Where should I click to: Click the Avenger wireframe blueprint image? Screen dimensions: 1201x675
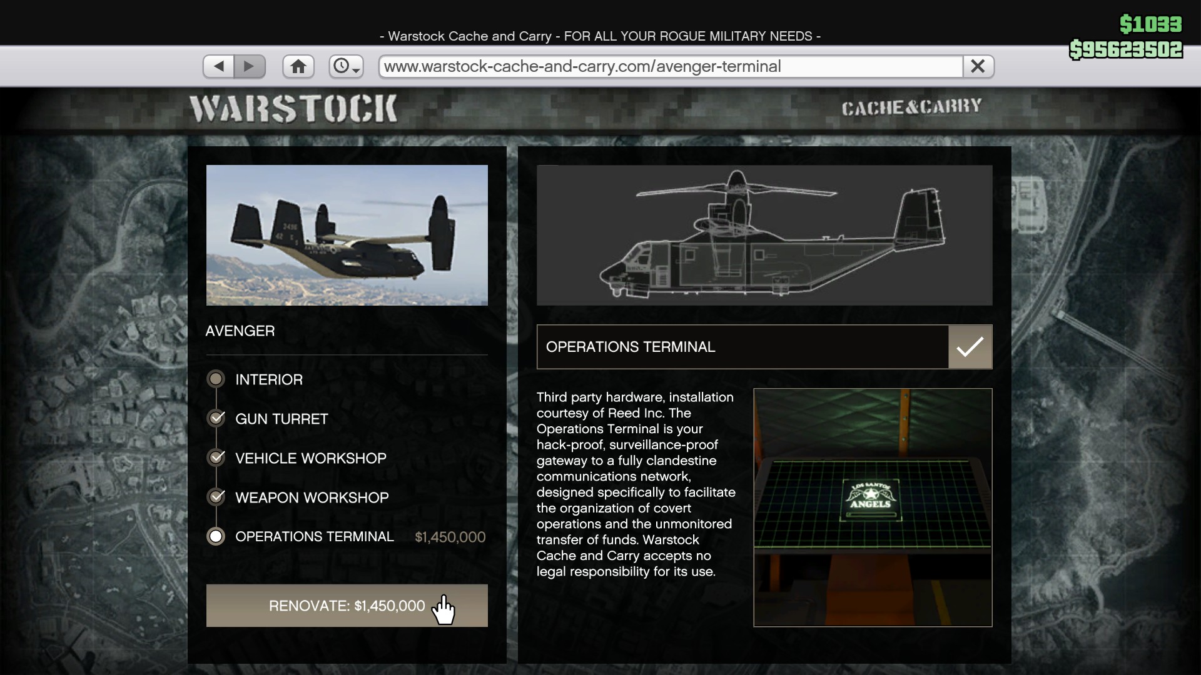[x=764, y=235]
